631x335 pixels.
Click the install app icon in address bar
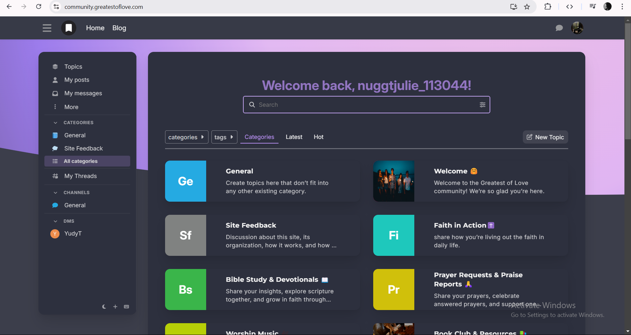[x=514, y=7]
